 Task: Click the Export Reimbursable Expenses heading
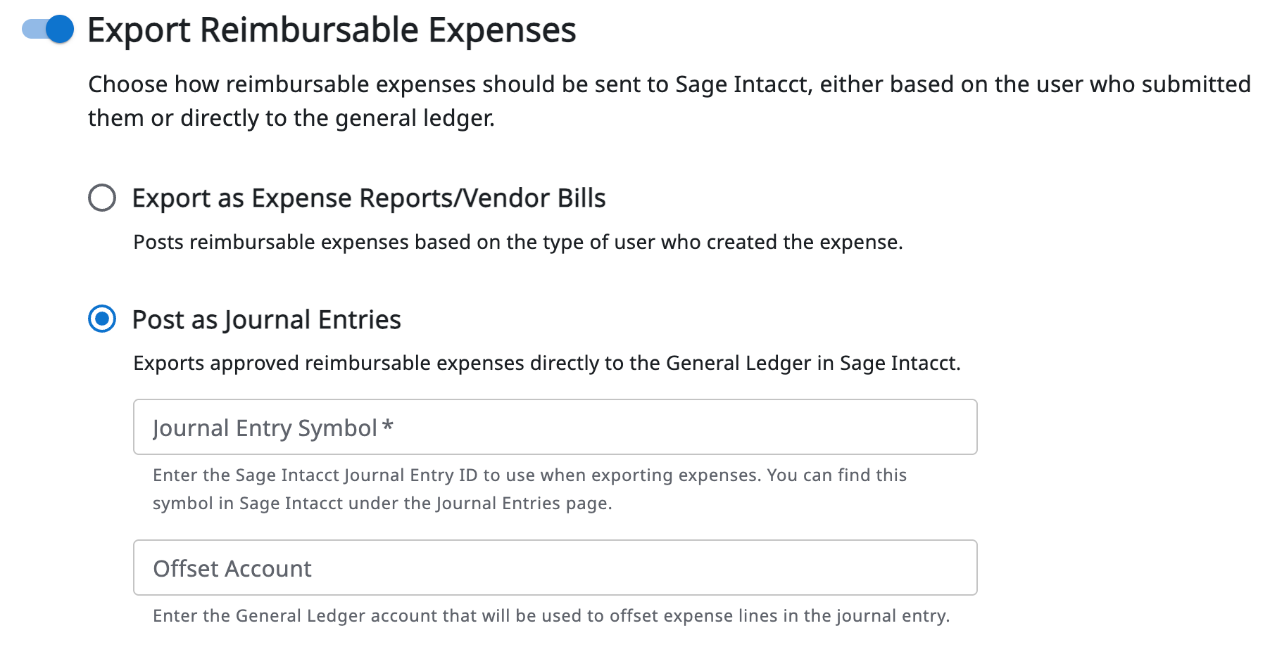tap(332, 30)
